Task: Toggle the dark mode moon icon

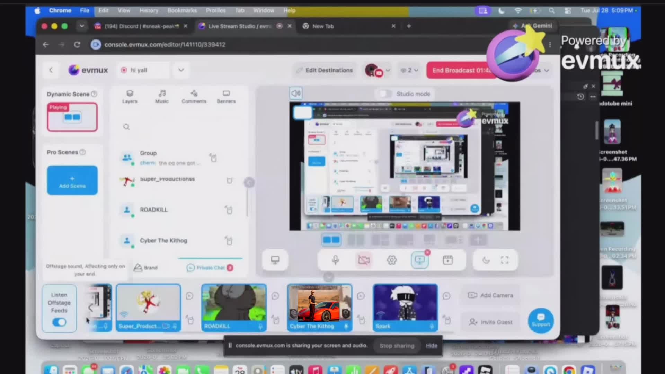Action: 486,260
